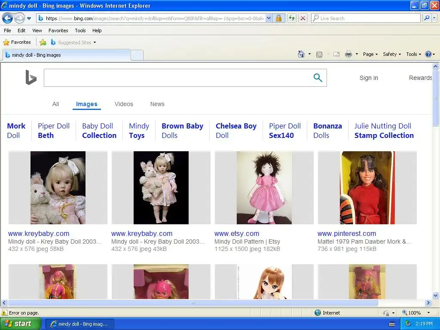Open the pink dress Etsy doll thumbnail
Viewport: 440px width, 330px height.
264,188
